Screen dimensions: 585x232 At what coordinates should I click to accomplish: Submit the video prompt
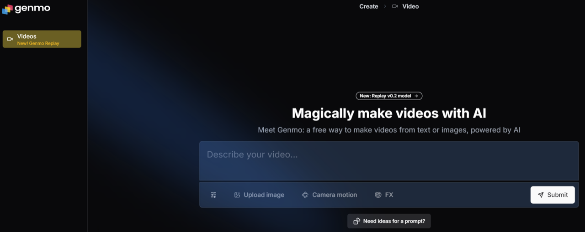pyautogui.click(x=553, y=195)
